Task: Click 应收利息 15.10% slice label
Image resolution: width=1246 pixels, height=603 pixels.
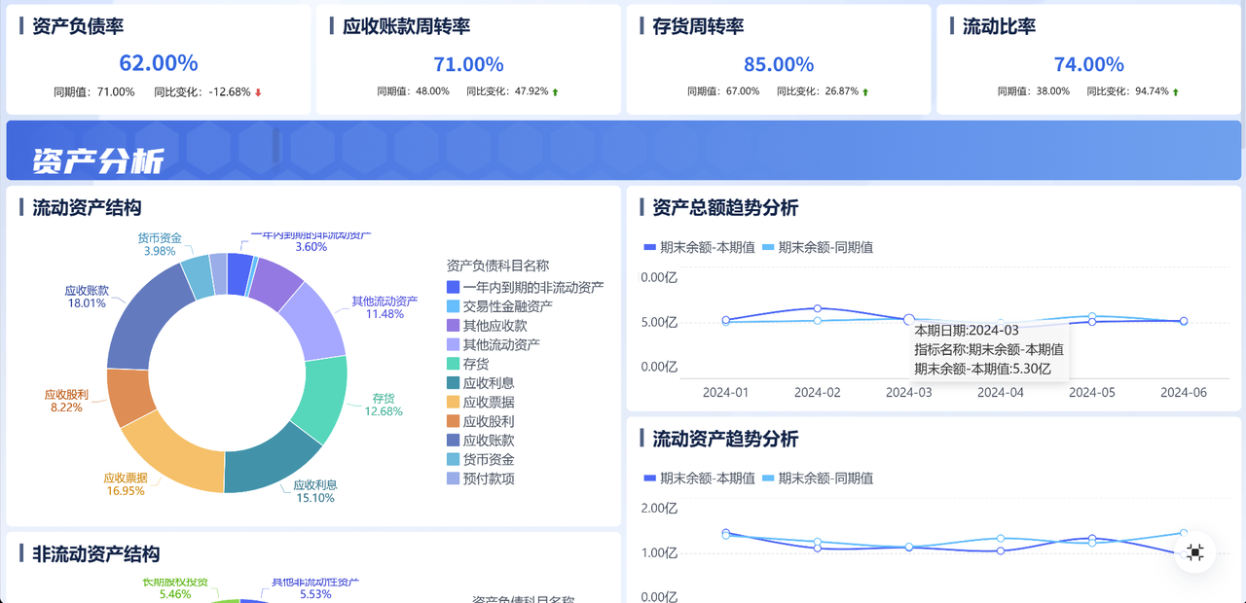Action: click(315, 491)
